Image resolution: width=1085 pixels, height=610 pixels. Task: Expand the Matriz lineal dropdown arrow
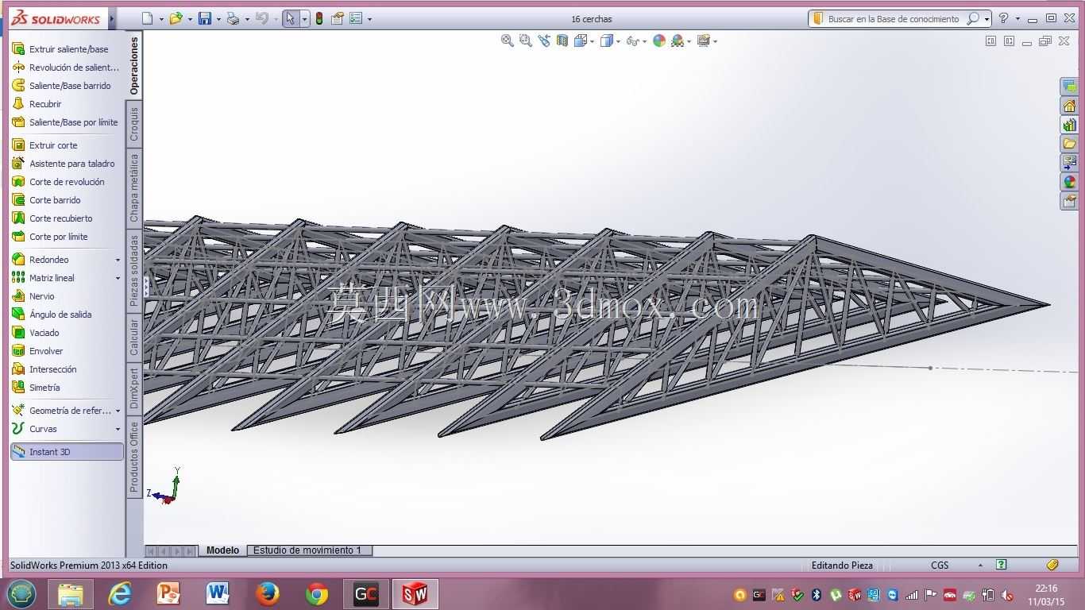[118, 278]
